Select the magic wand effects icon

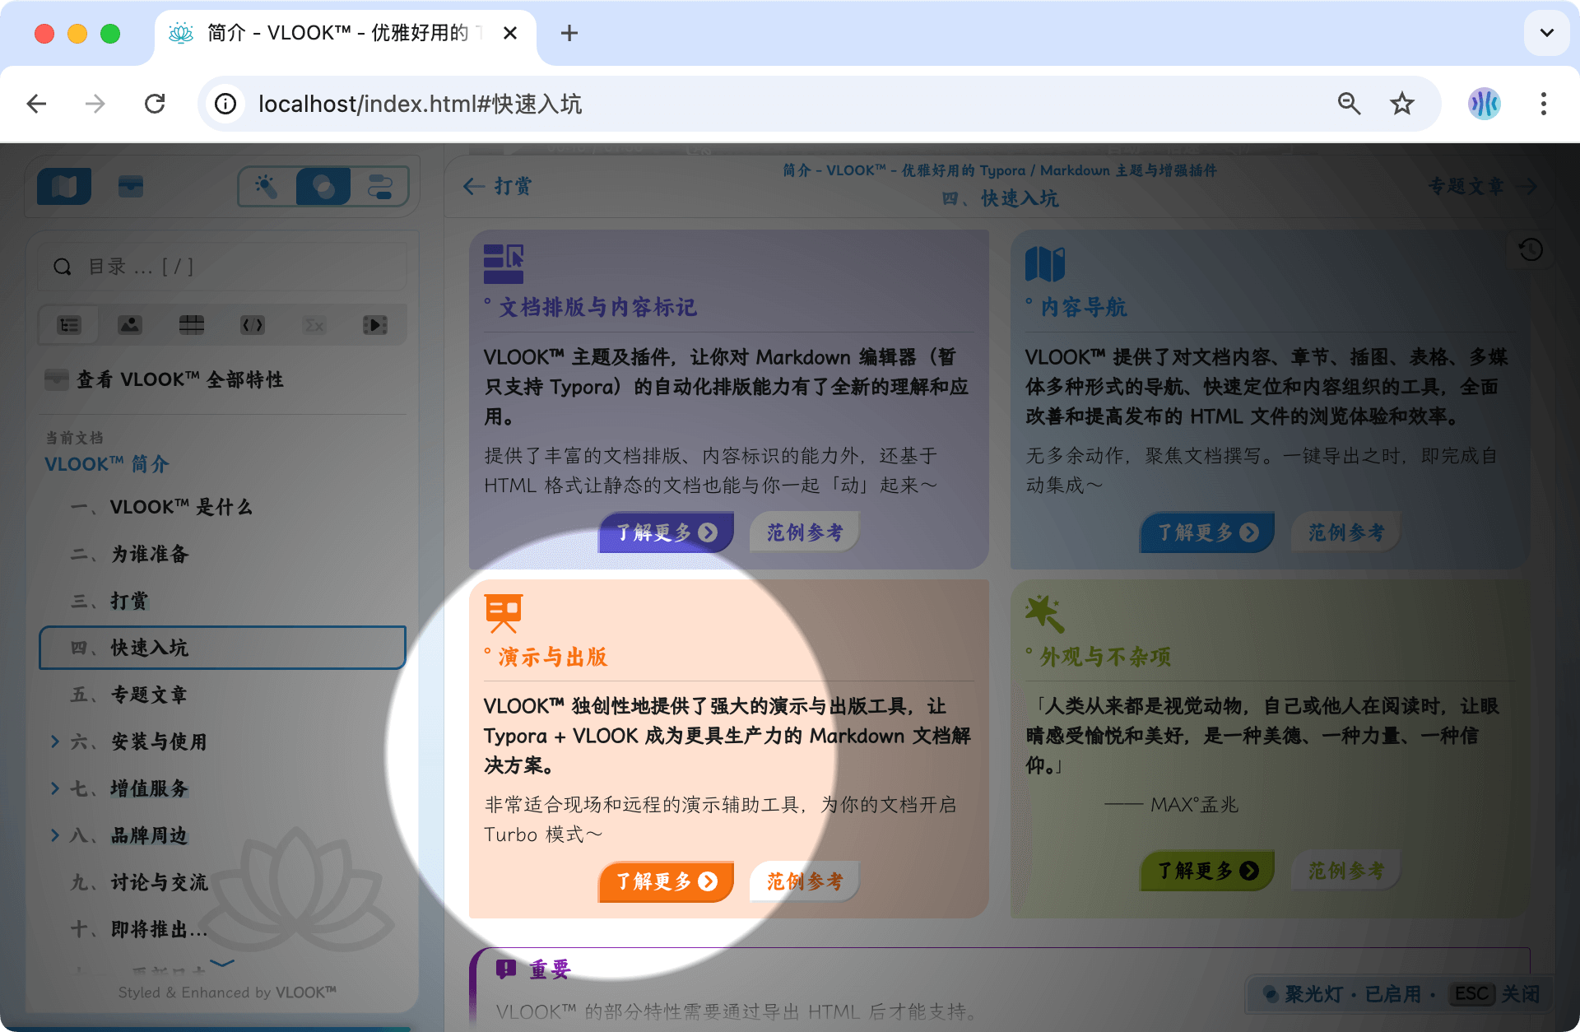pos(266,186)
